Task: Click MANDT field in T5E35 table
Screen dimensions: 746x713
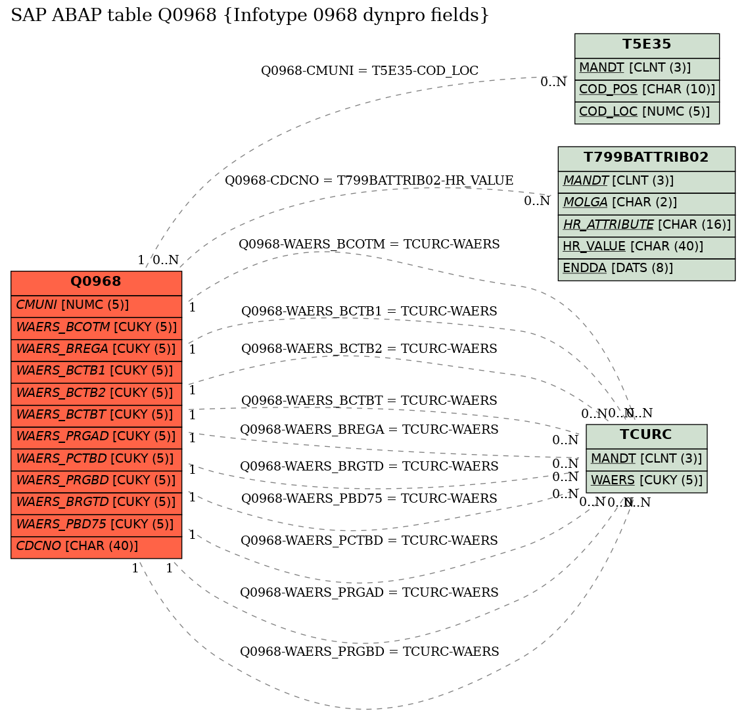Action: tap(647, 68)
